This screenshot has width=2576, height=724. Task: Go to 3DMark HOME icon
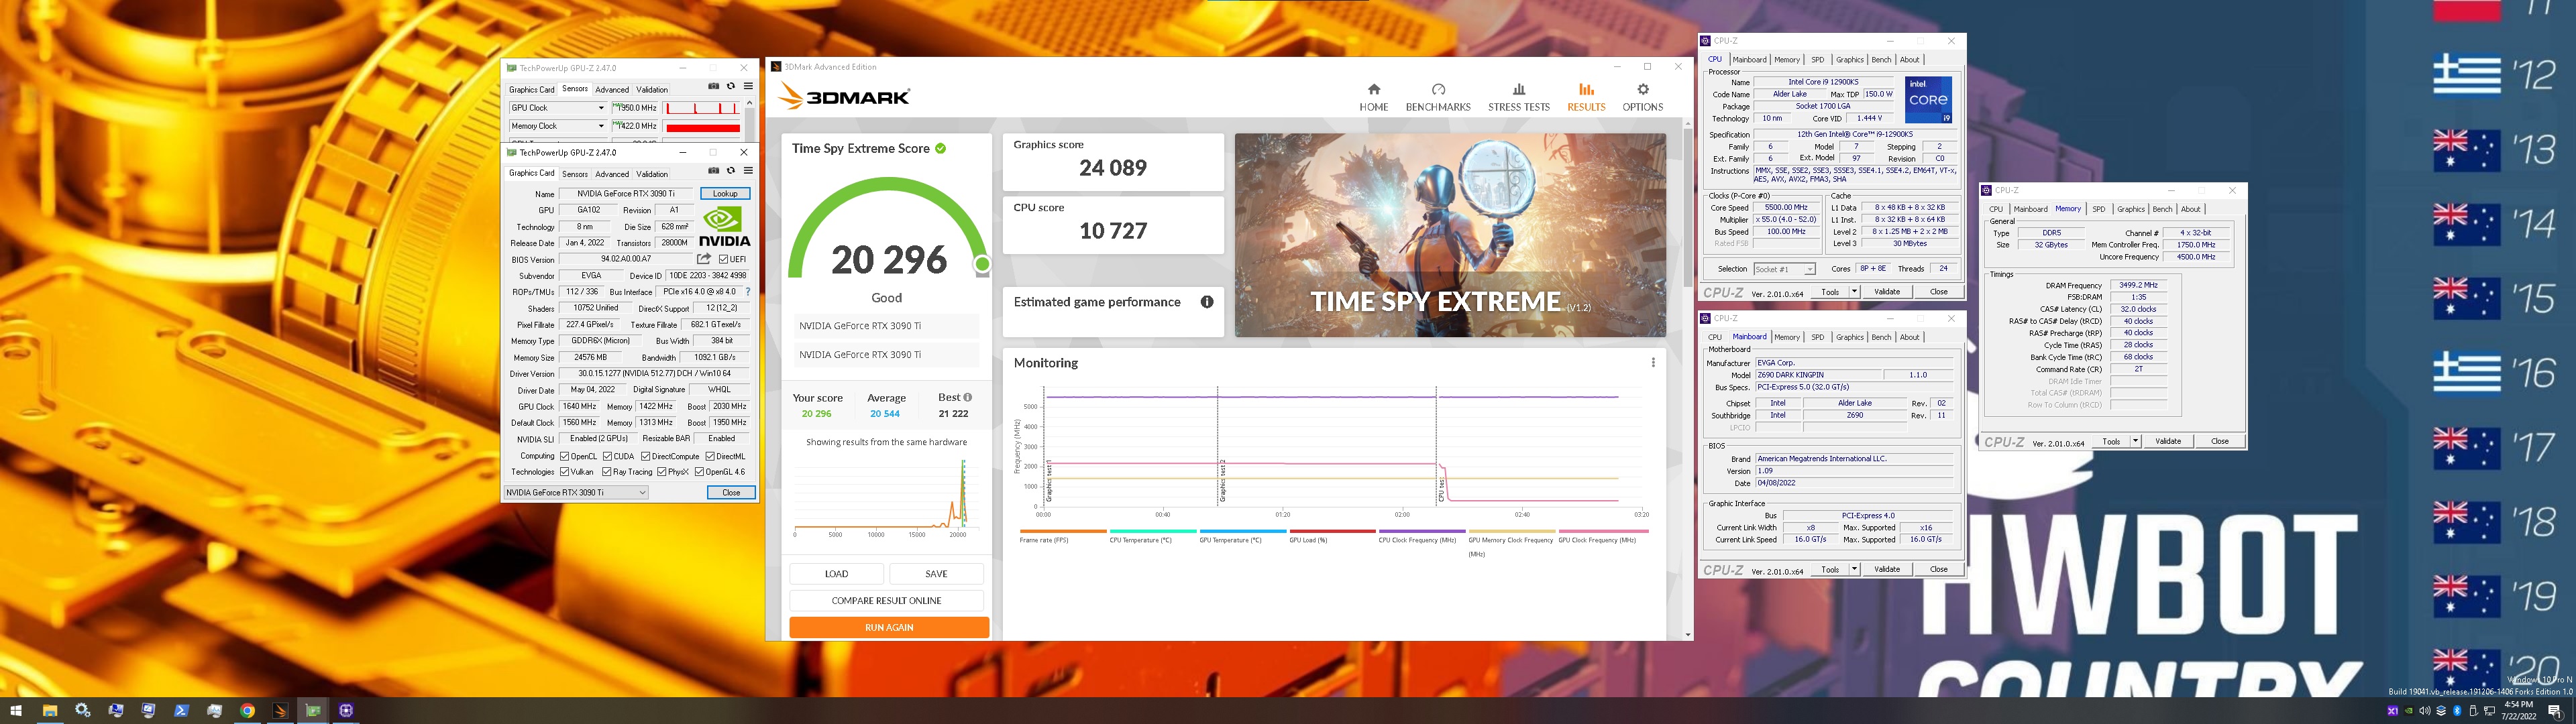(1373, 90)
